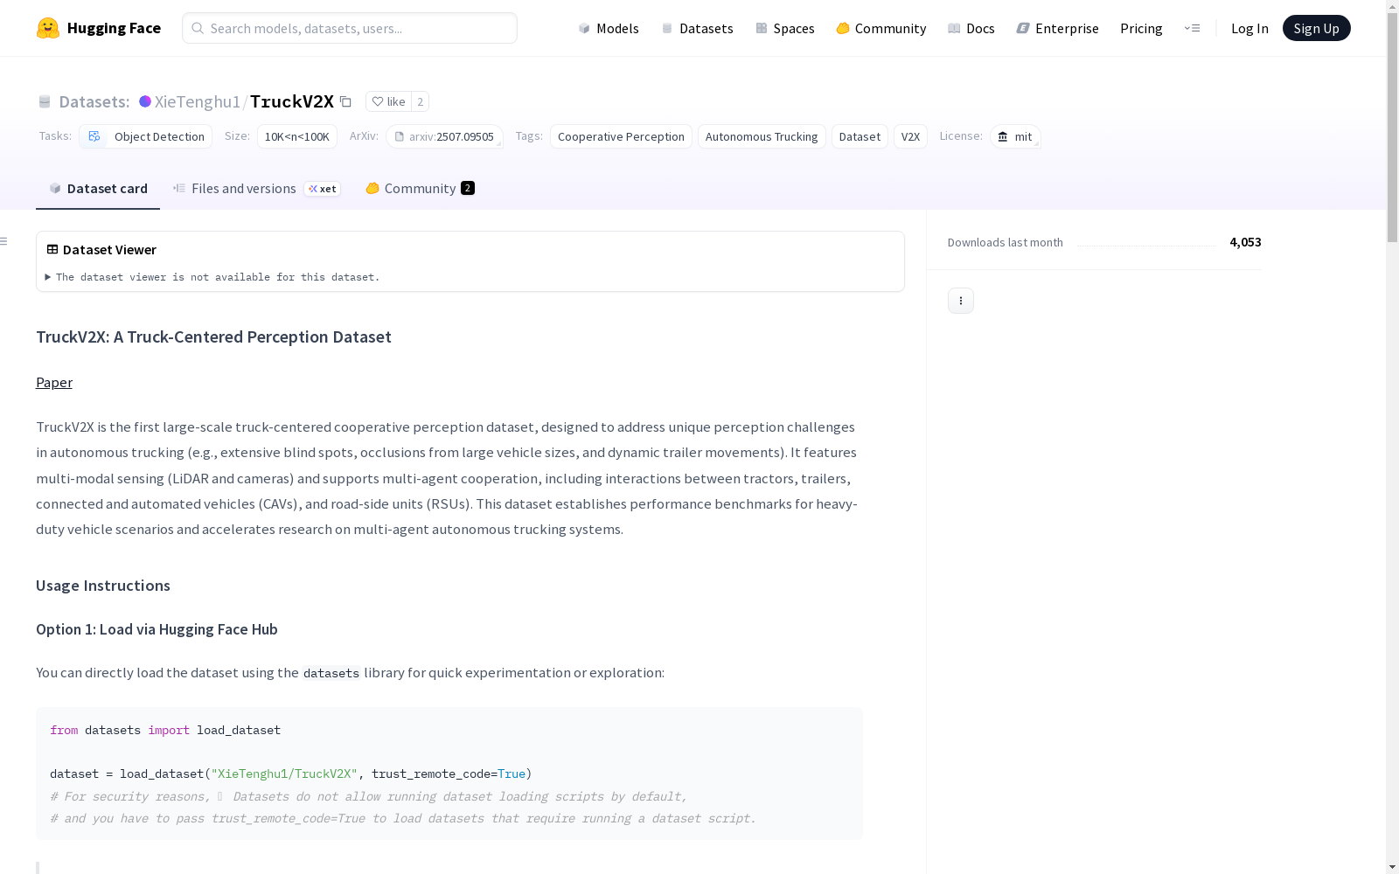The height and width of the screenshot is (874, 1399).
Task: Click the Object Detection task icon
Action: (94, 136)
